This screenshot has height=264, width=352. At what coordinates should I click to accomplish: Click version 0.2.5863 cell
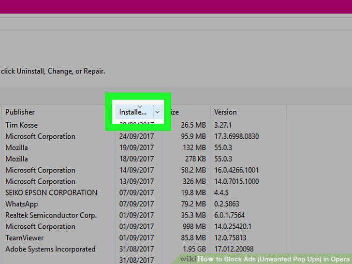[x=226, y=204]
